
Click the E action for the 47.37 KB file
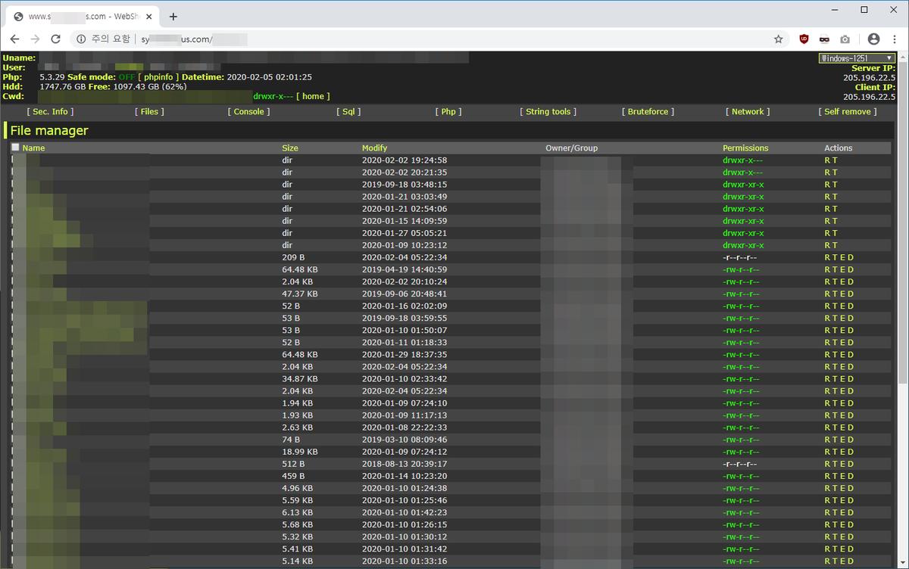coord(843,294)
